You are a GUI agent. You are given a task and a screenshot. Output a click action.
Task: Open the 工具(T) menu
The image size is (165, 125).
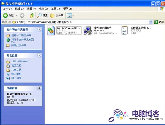point(56,9)
